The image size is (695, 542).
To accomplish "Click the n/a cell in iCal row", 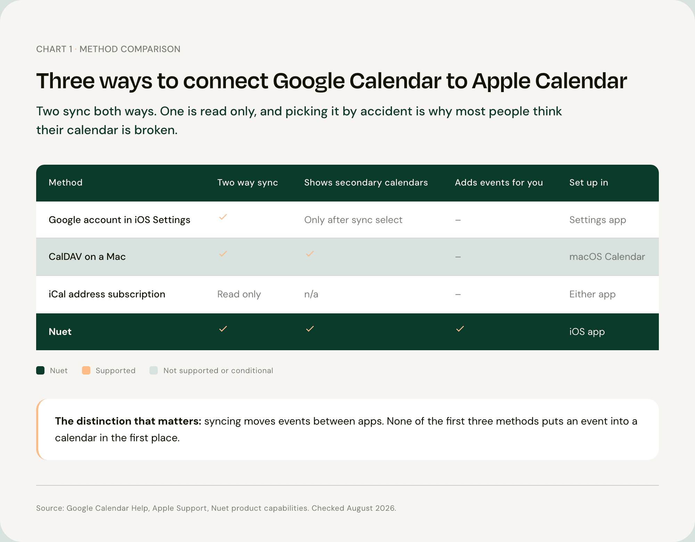I will click(311, 294).
